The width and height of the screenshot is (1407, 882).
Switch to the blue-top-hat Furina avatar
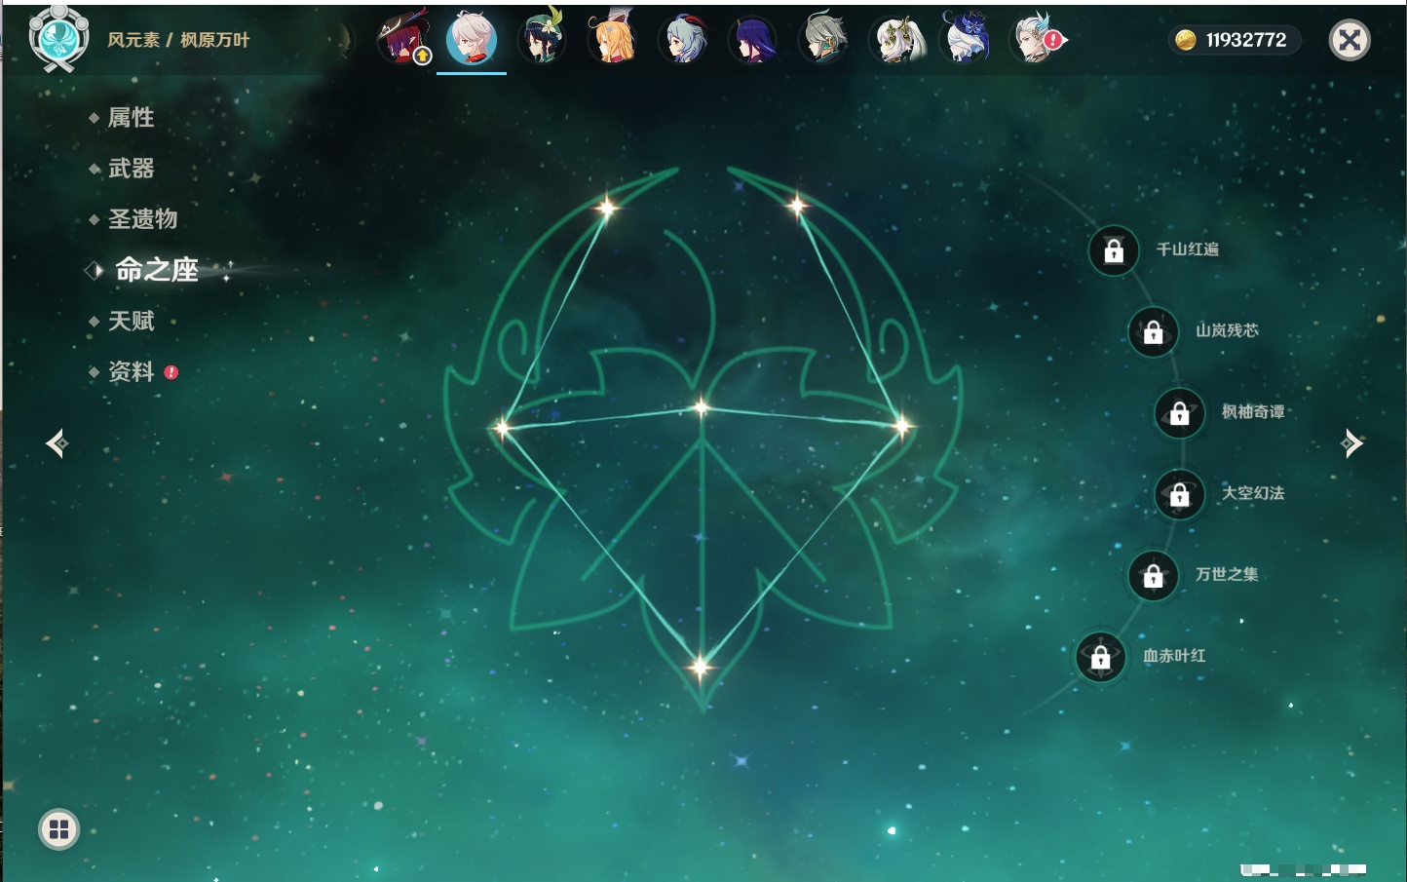967,39
